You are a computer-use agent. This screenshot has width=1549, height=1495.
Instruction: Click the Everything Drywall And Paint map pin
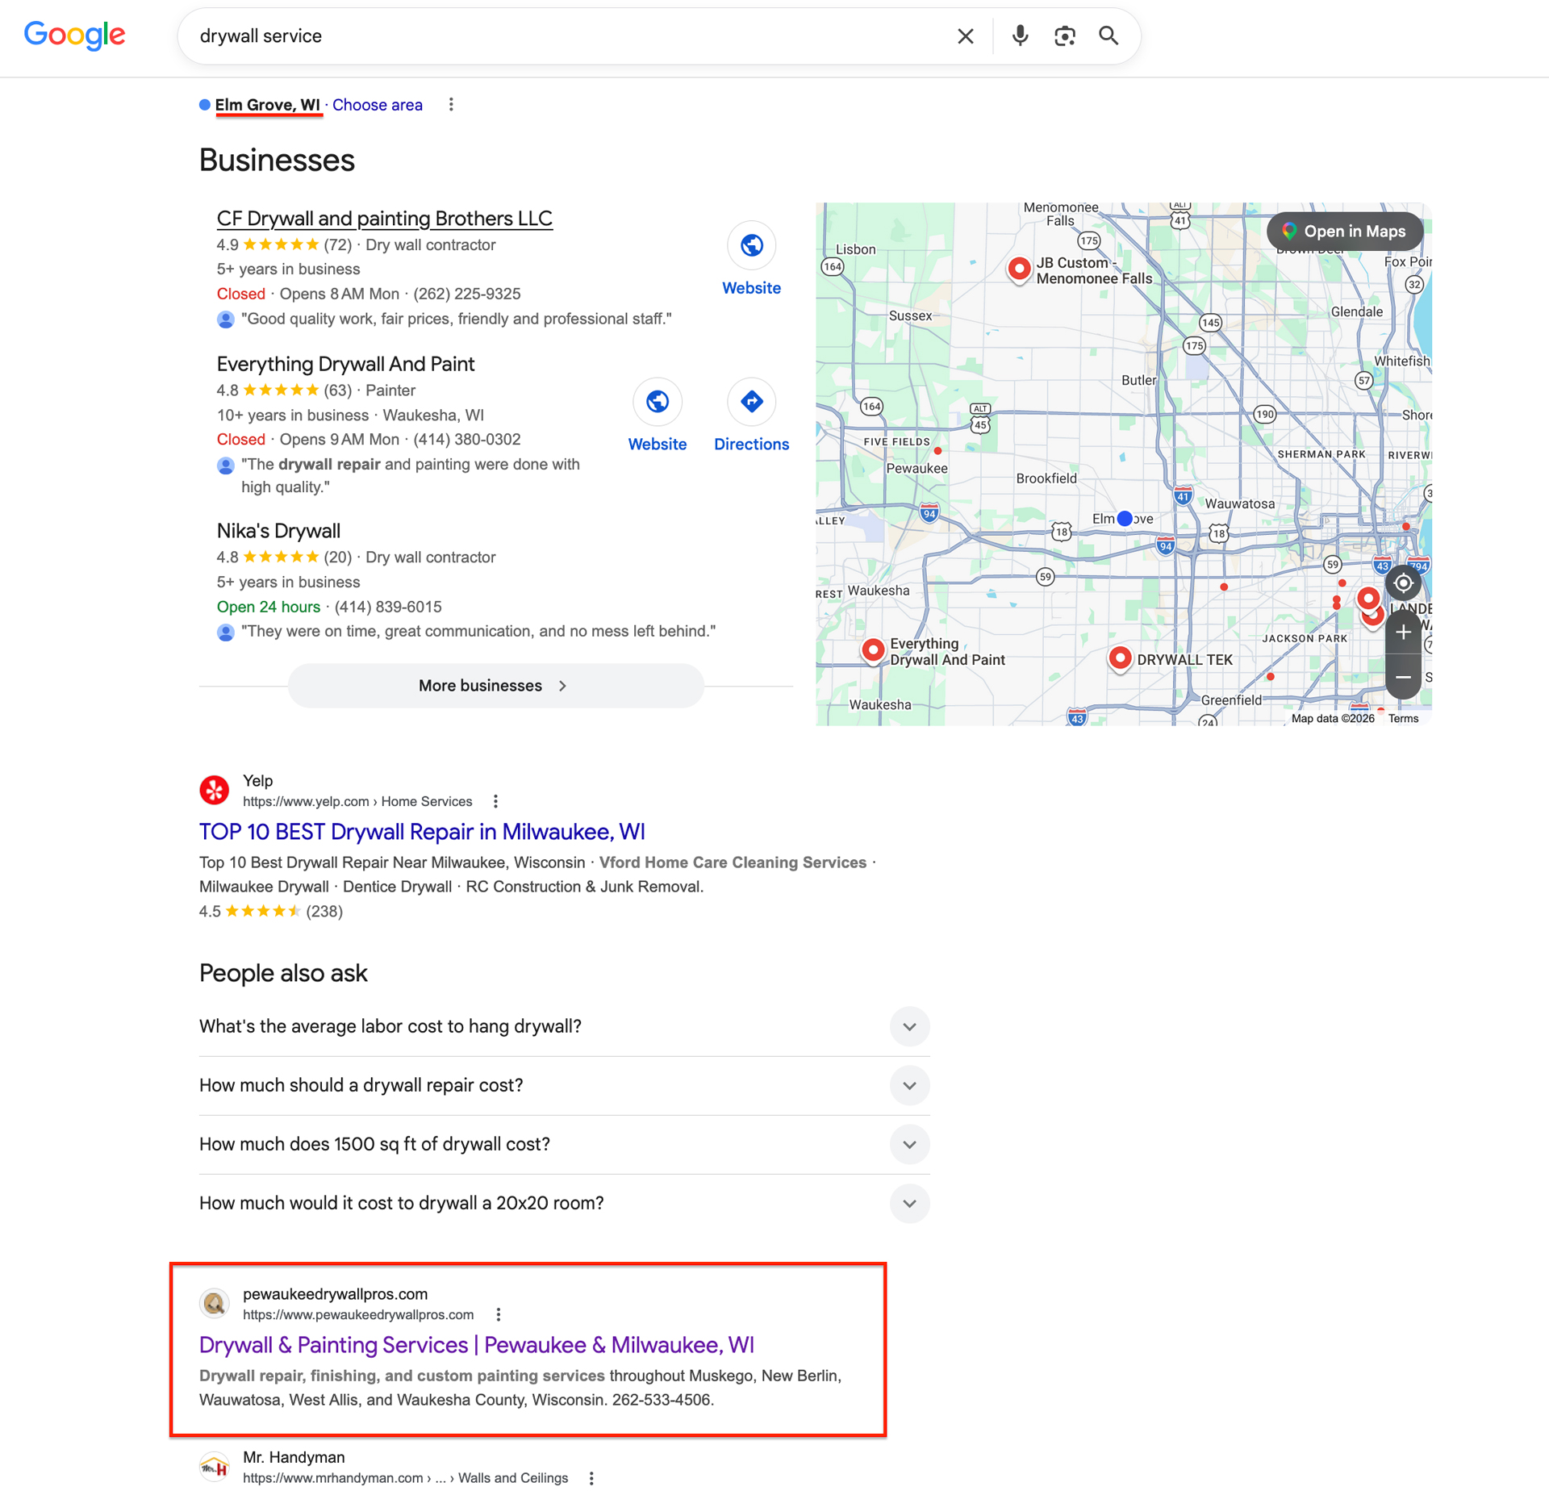(x=873, y=650)
